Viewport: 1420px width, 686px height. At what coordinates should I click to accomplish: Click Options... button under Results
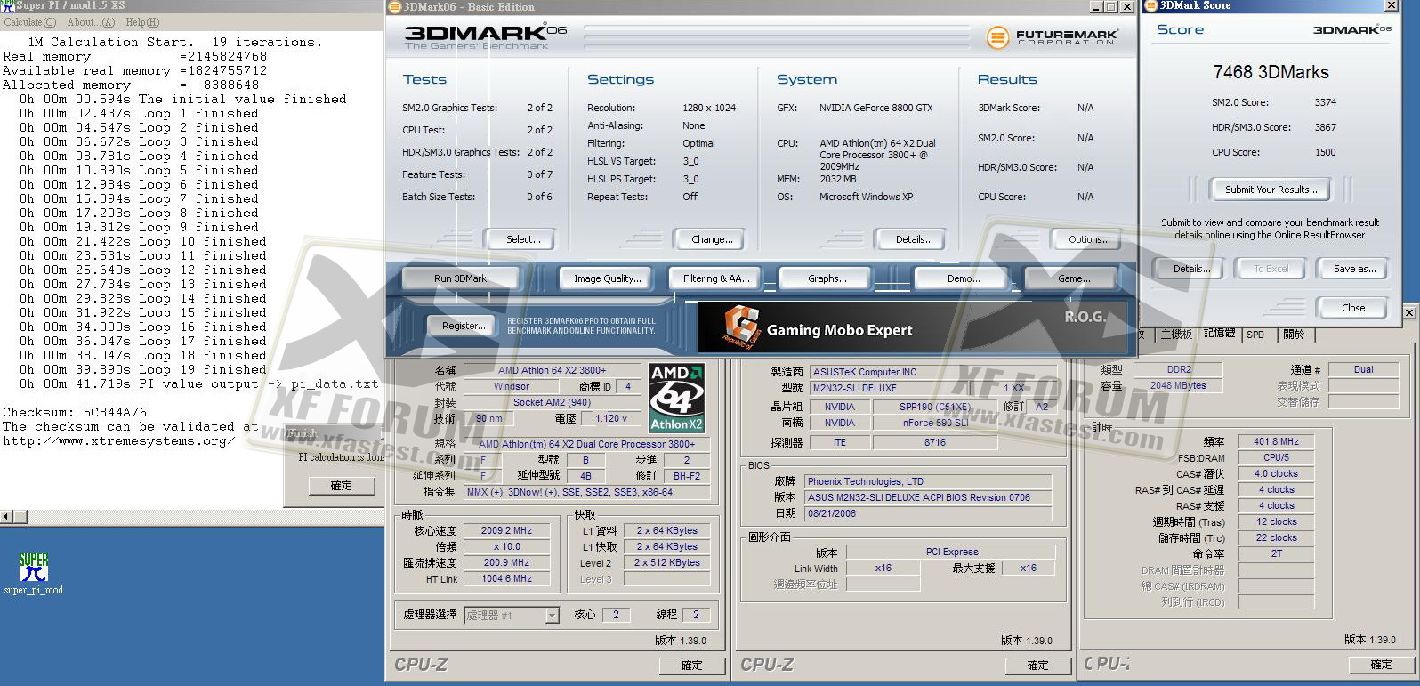tap(1088, 239)
